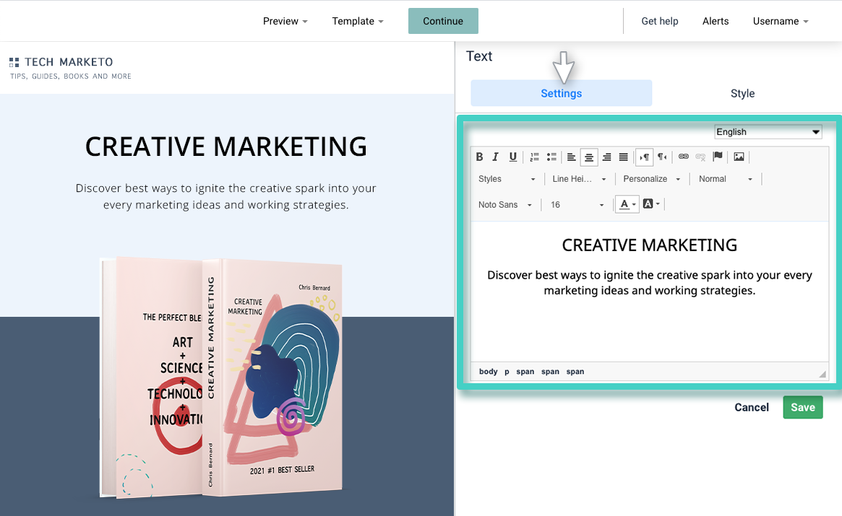Center-align the text
Screen dimensions: 842x516
coord(589,157)
